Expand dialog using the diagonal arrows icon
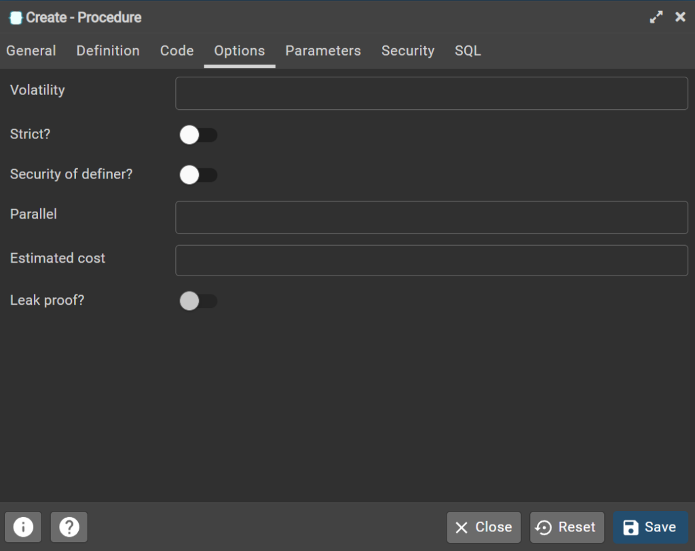This screenshot has width=695, height=551. tap(656, 17)
